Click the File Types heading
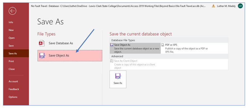 click(46, 34)
